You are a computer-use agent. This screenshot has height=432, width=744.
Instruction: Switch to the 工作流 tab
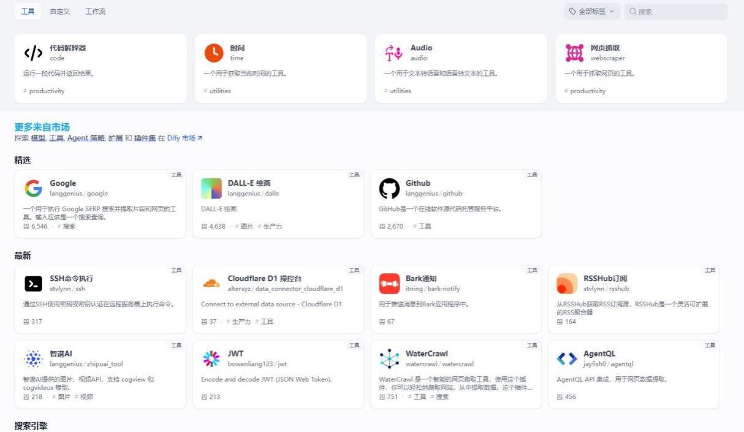95,12
